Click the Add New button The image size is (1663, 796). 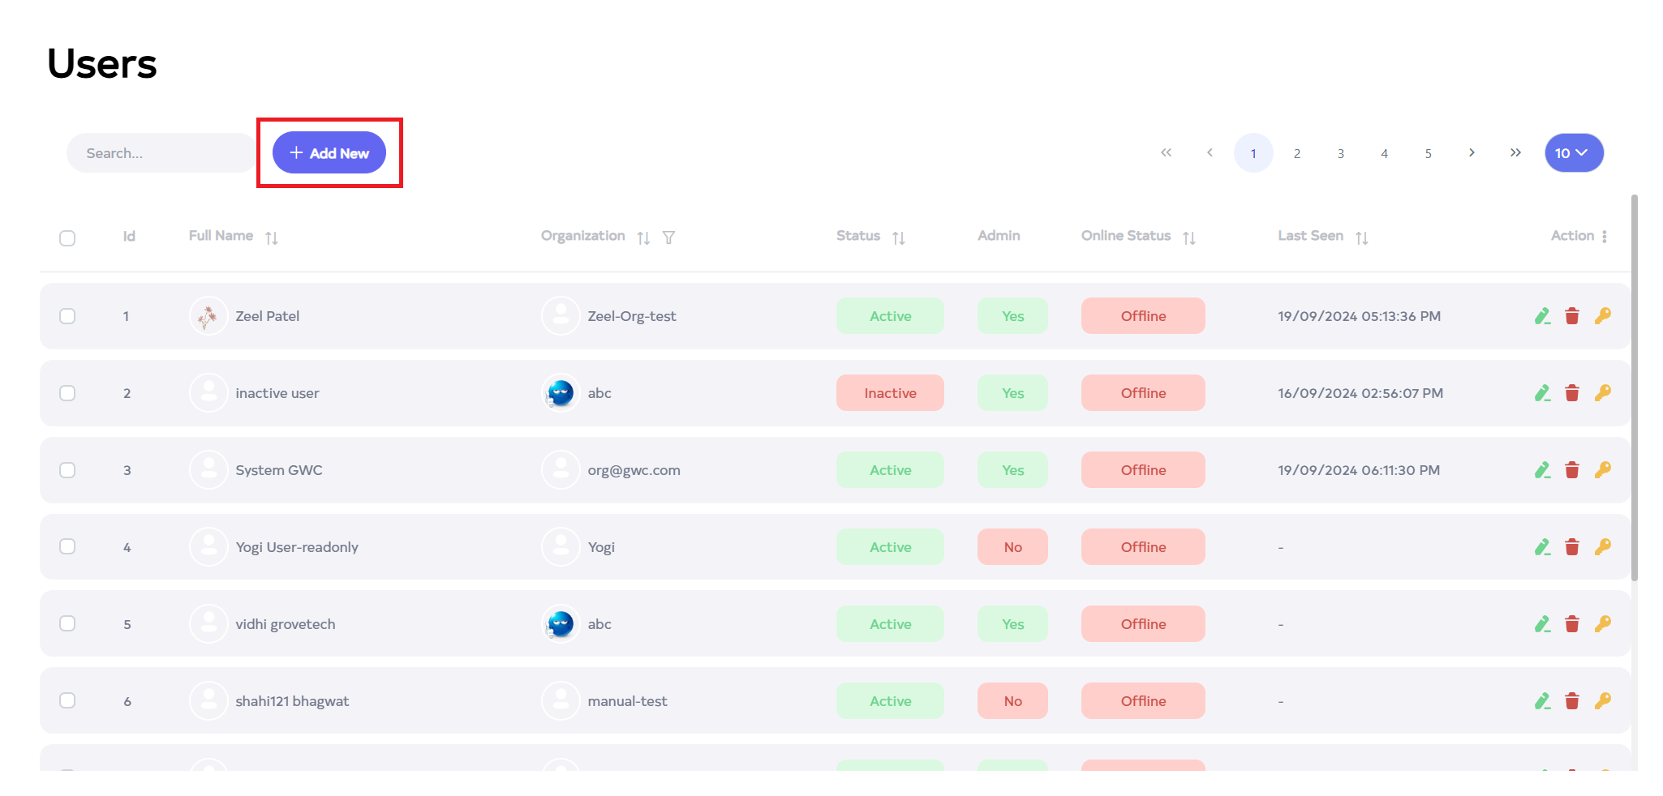pyautogui.click(x=329, y=153)
